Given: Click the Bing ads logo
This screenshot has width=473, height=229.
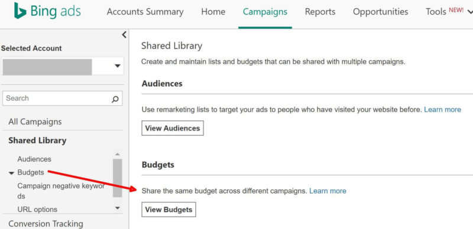Looking at the screenshot, I should pyautogui.click(x=47, y=11).
